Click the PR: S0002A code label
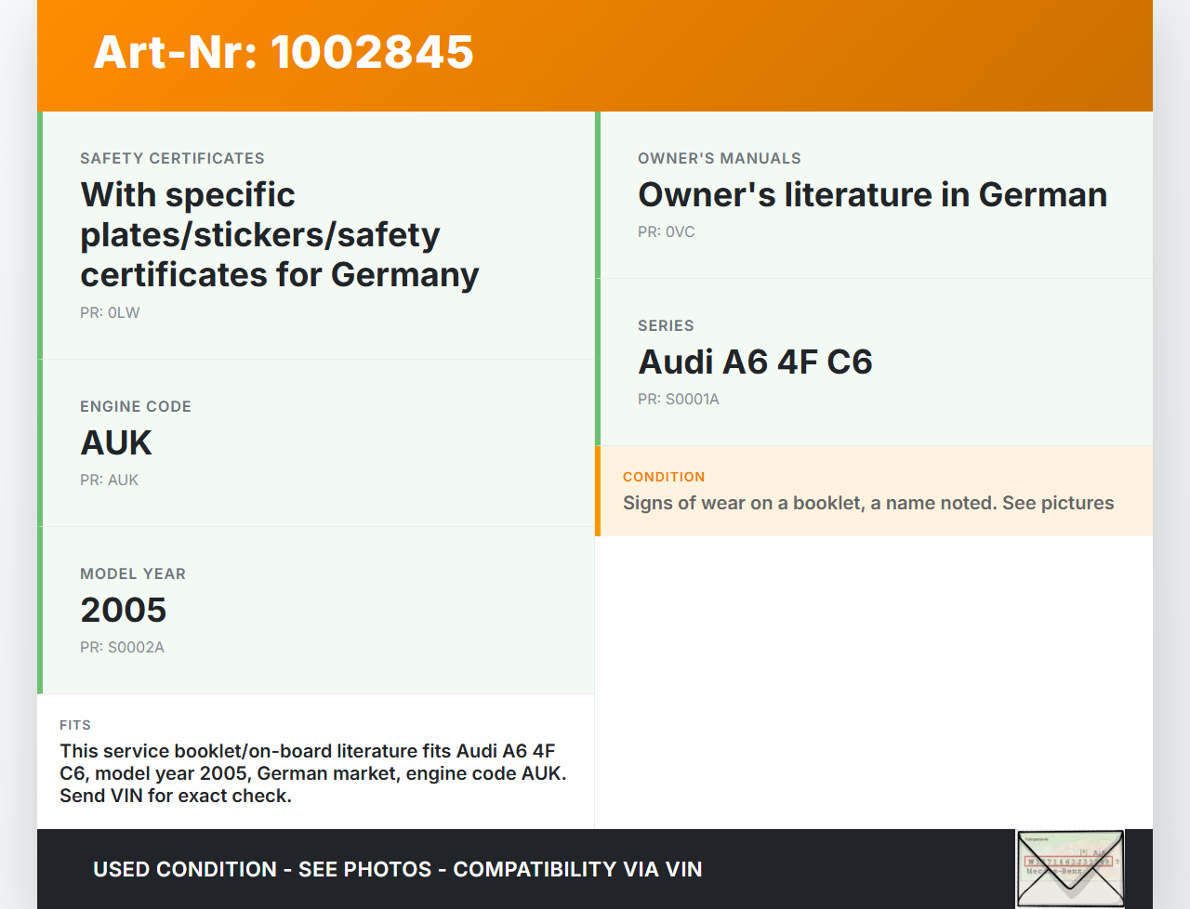This screenshot has width=1190, height=909. click(x=122, y=647)
